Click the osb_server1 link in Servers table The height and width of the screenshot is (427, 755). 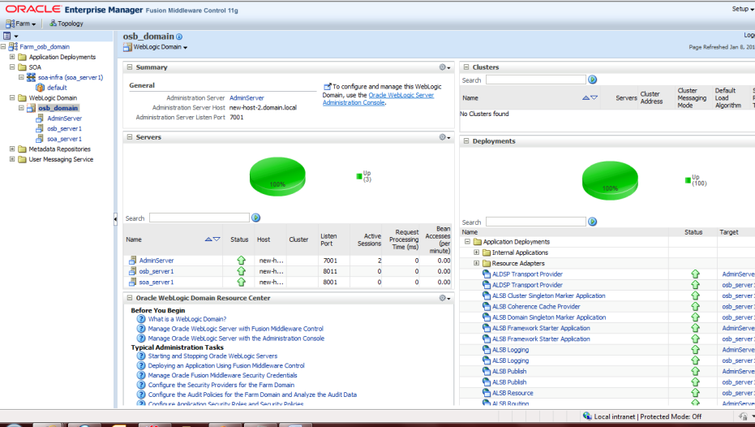pos(156,271)
